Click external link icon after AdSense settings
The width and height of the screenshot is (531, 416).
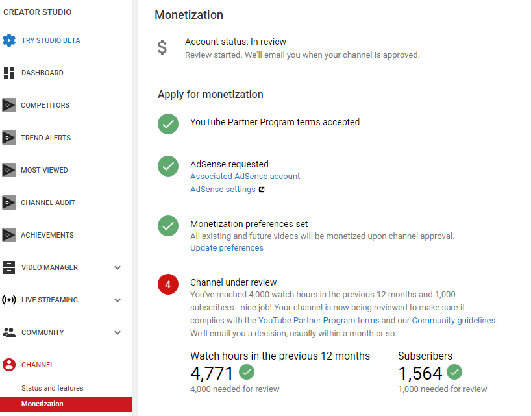pos(262,190)
